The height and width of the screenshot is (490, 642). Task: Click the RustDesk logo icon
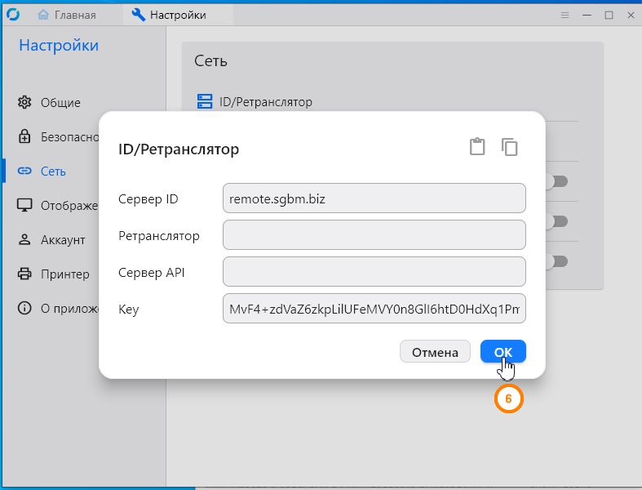[13, 15]
